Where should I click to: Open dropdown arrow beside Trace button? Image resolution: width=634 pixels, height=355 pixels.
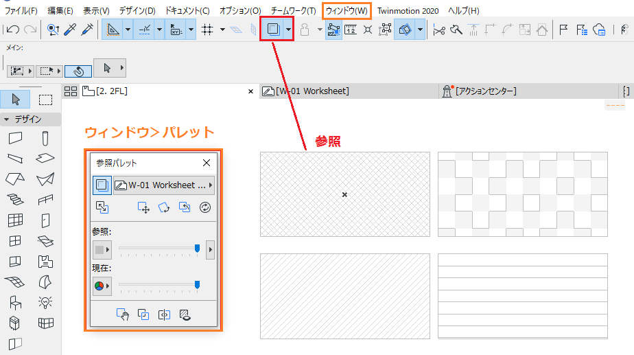click(x=288, y=29)
